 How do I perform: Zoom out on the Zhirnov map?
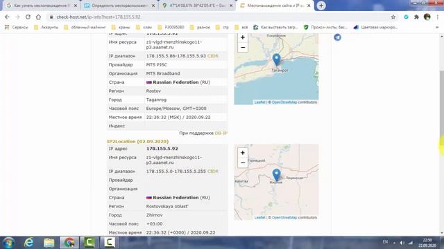pos(243,163)
